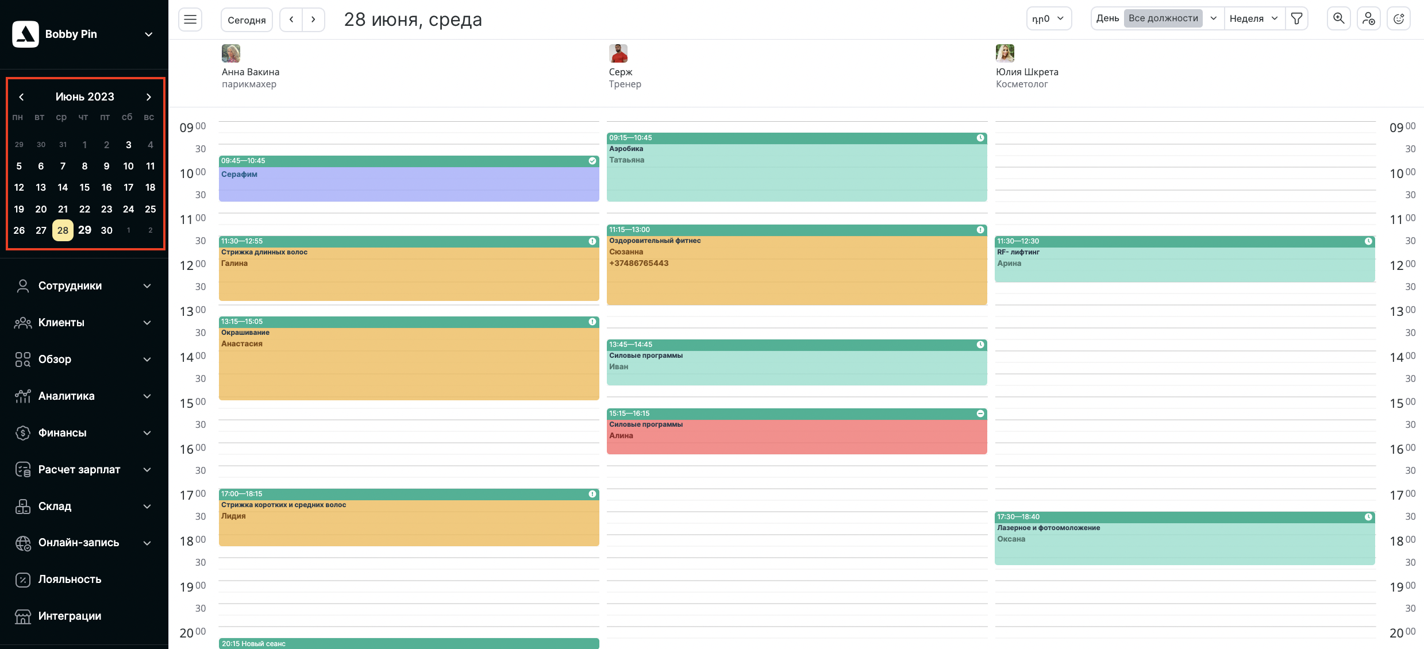Open the 20:15 Новый сеанс appointment
The image size is (1424, 649).
(x=409, y=644)
